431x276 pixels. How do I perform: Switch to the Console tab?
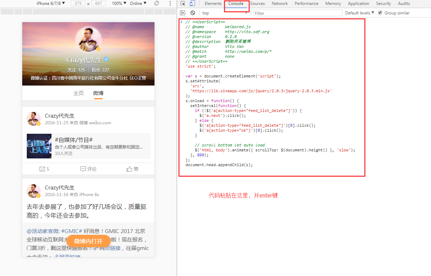[x=236, y=4]
